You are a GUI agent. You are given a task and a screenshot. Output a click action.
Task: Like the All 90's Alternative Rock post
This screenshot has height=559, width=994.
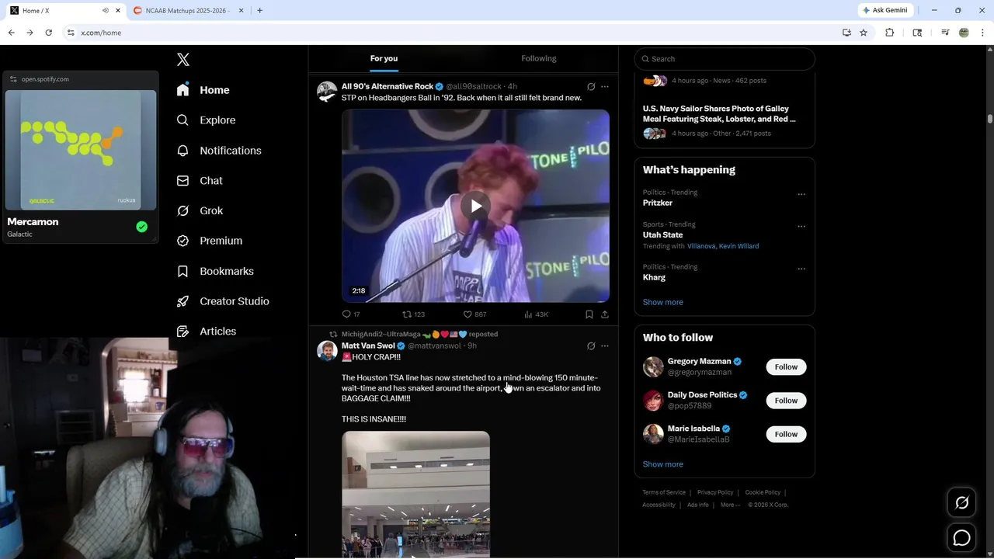tap(474, 314)
